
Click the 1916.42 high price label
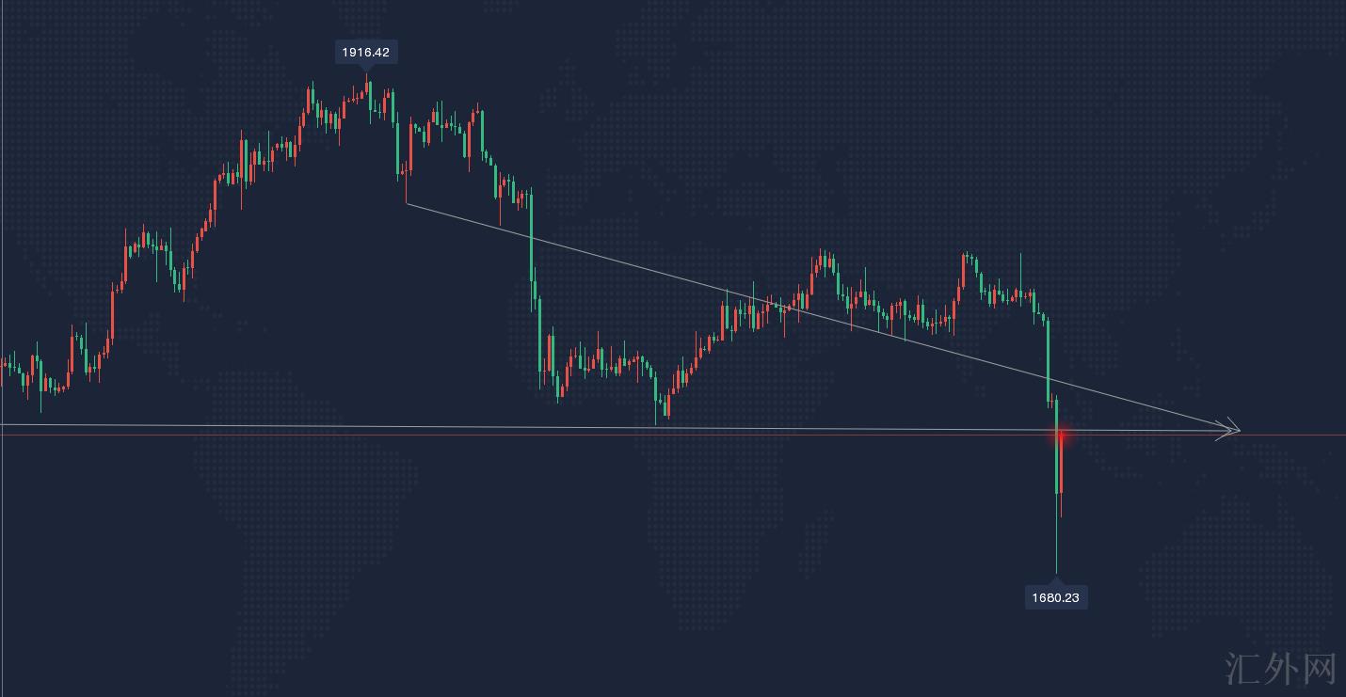point(365,53)
